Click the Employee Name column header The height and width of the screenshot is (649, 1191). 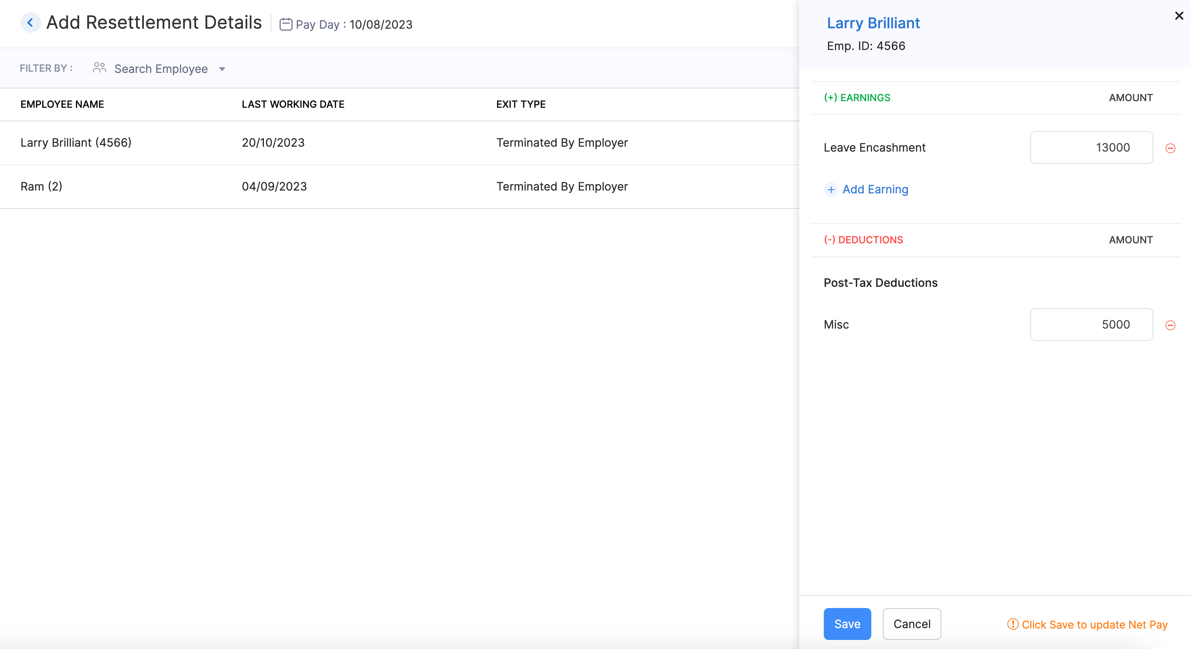coord(62,104)
